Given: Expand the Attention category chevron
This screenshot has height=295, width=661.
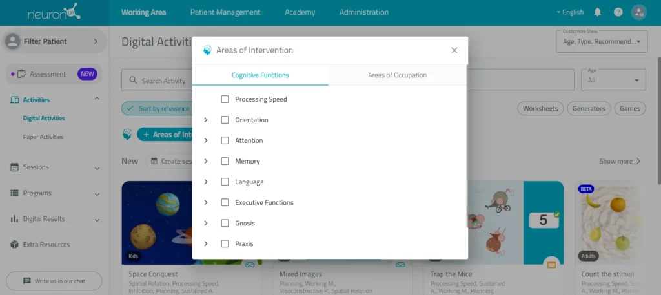Looking at the screenshot, I should (206, 140).
